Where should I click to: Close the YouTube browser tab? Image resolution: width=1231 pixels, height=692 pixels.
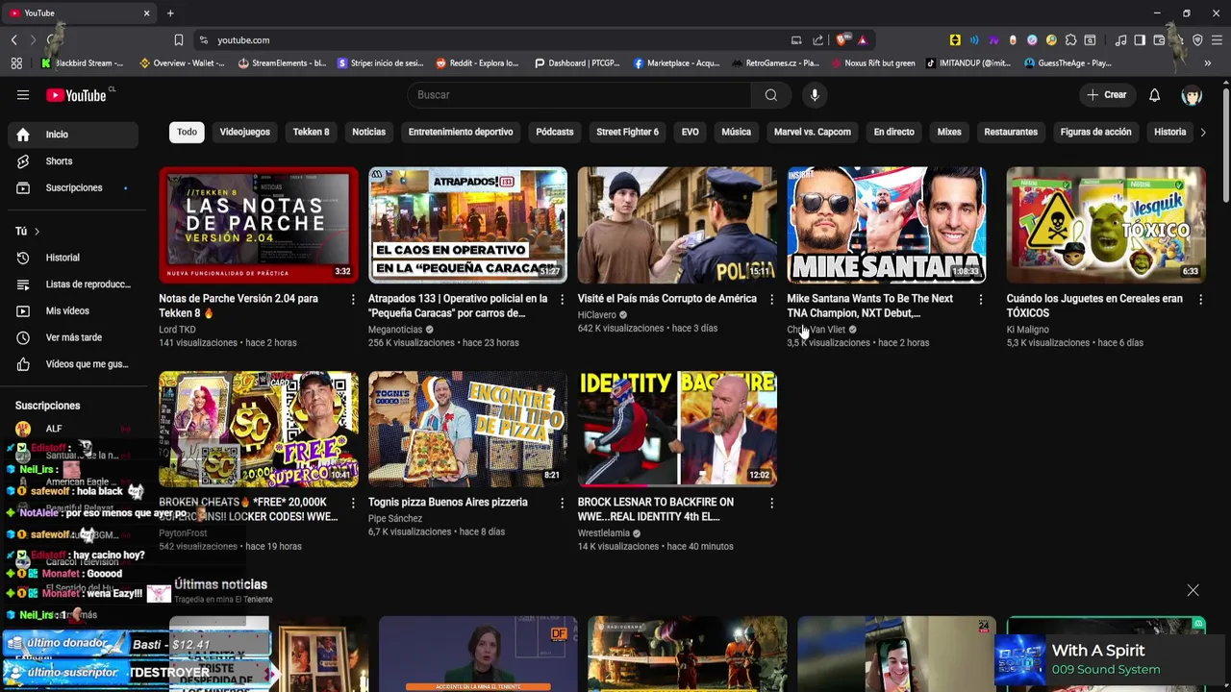point(146,13)
